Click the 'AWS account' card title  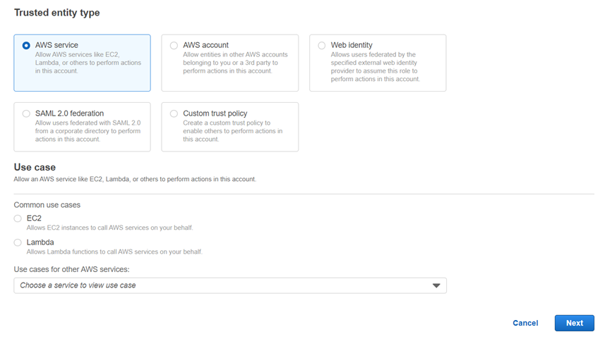click(205, 45)
